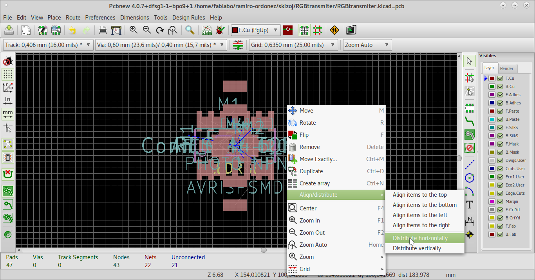
Task: Click the Print board icon
Action: point(103,30)
